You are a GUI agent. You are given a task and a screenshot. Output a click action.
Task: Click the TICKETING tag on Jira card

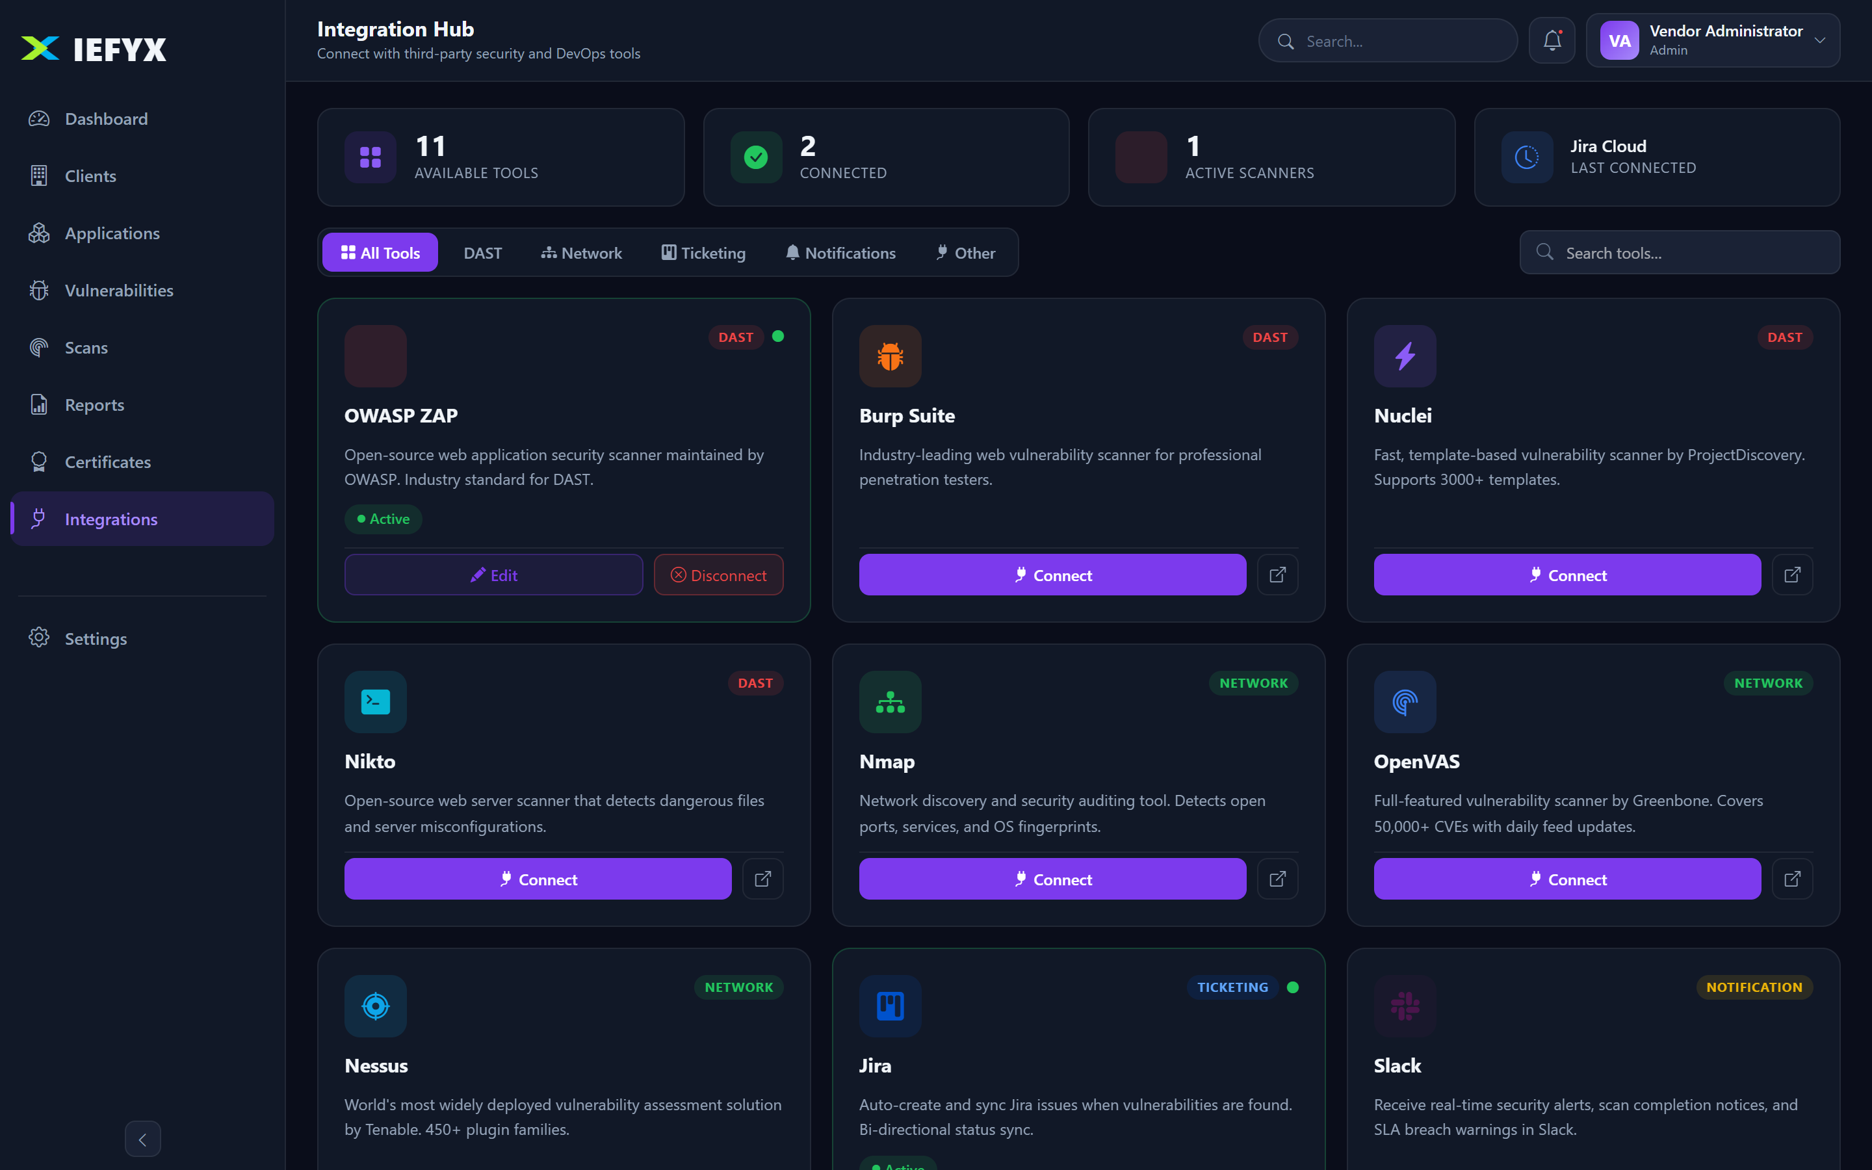[x=1232, y=987]
